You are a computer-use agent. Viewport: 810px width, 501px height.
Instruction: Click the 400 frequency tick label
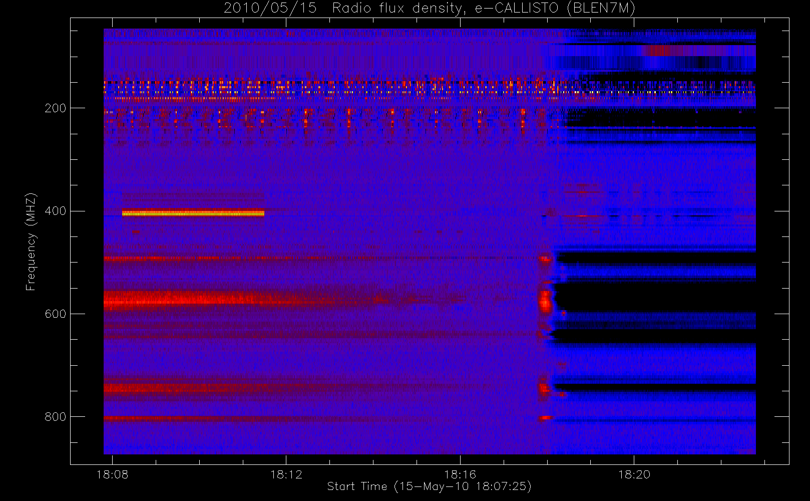pos(56,211)
